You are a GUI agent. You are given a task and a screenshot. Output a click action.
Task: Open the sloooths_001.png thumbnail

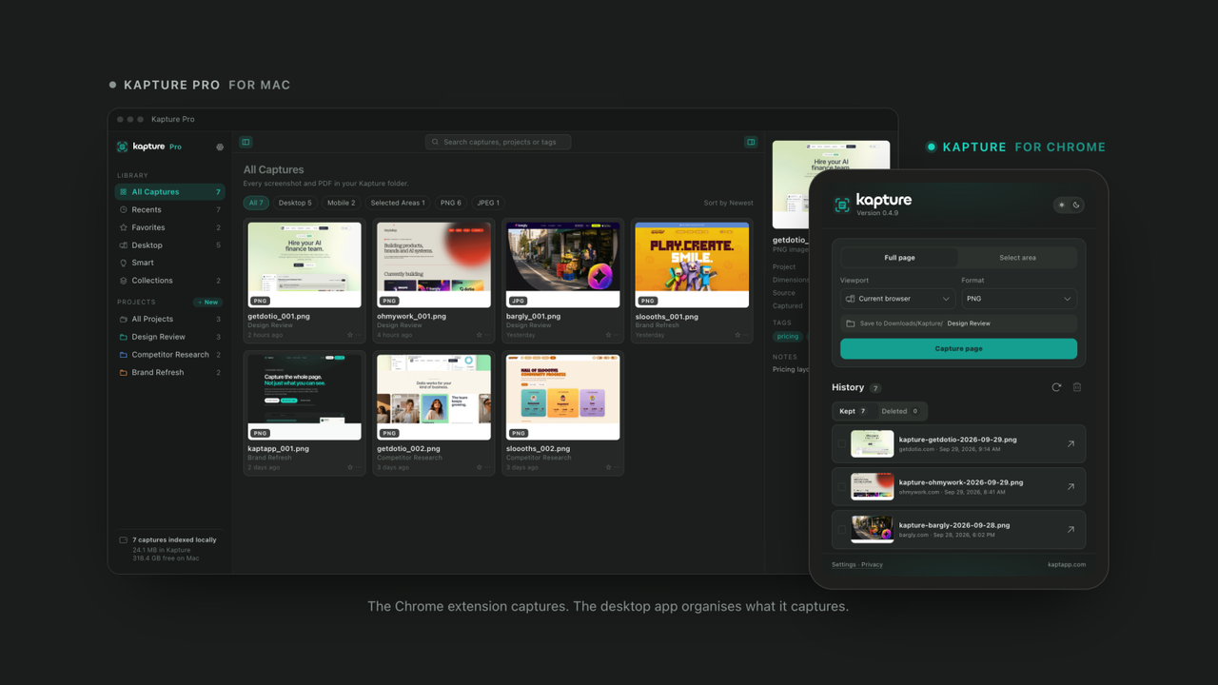[x=693, y=264]
